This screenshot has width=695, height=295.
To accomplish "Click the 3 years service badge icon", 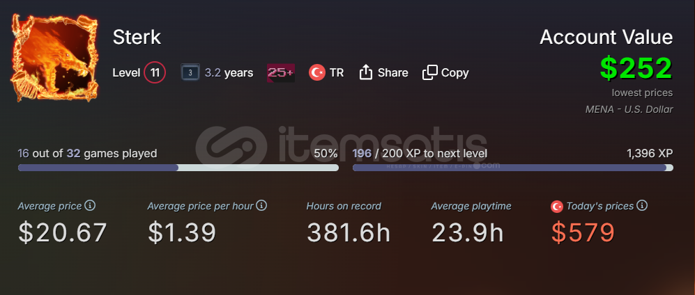I will tap(190, 72).
